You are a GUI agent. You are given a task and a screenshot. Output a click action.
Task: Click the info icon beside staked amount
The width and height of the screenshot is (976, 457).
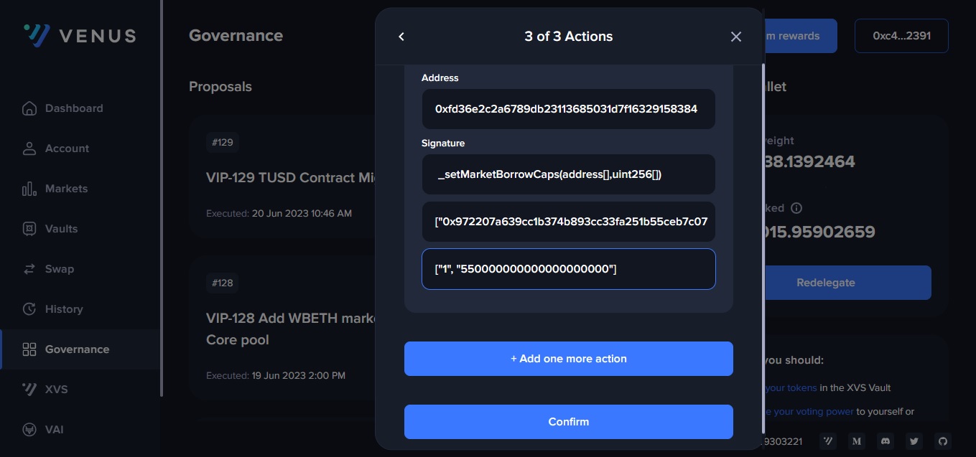click(796, 208)
